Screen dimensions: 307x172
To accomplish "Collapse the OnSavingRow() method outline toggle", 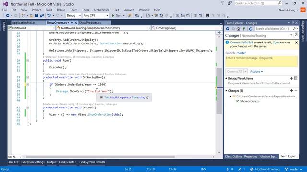I will (28, 77).
